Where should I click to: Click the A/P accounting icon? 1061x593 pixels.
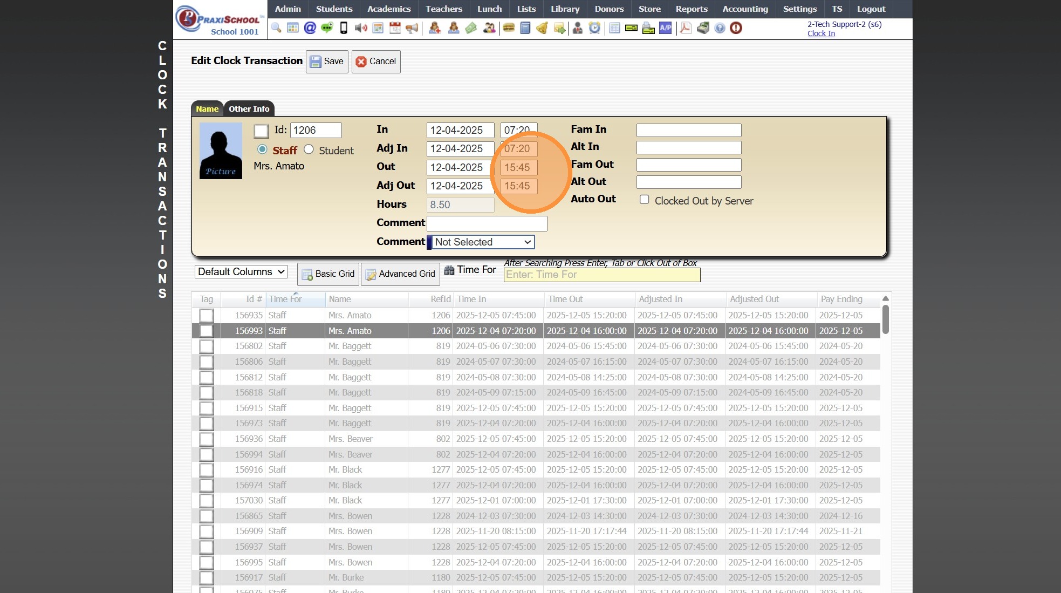point(666,28)
